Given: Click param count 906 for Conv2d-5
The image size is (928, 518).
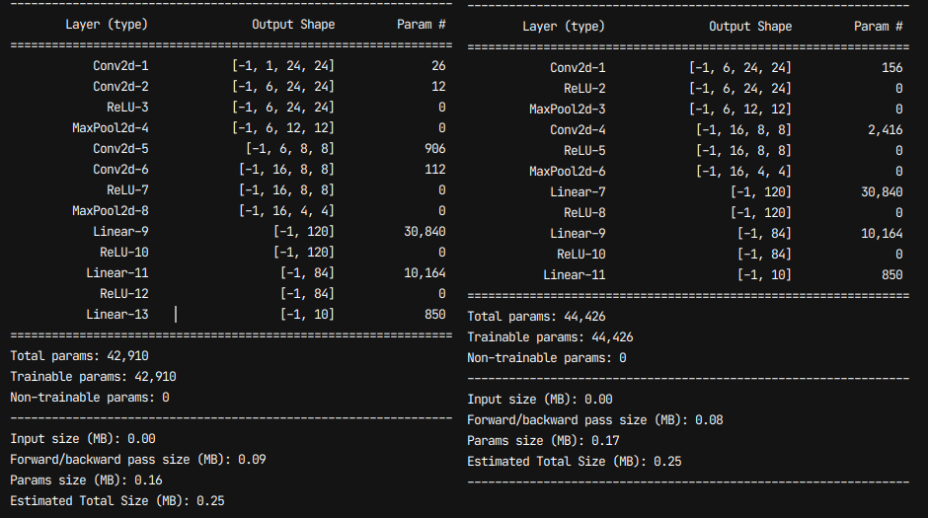Looking at the screenshot, I should pyautogui.click(x=435, y=148).
